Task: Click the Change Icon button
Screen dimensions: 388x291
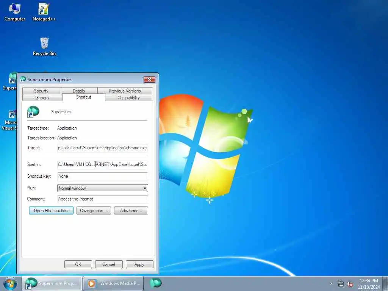Action: 94,211
